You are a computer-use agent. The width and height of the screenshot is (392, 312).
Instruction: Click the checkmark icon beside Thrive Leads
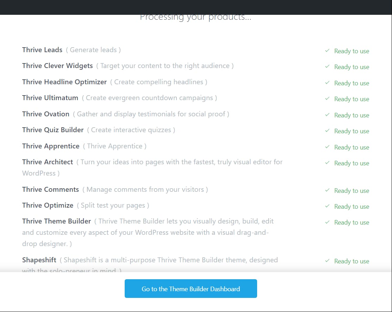327,51
